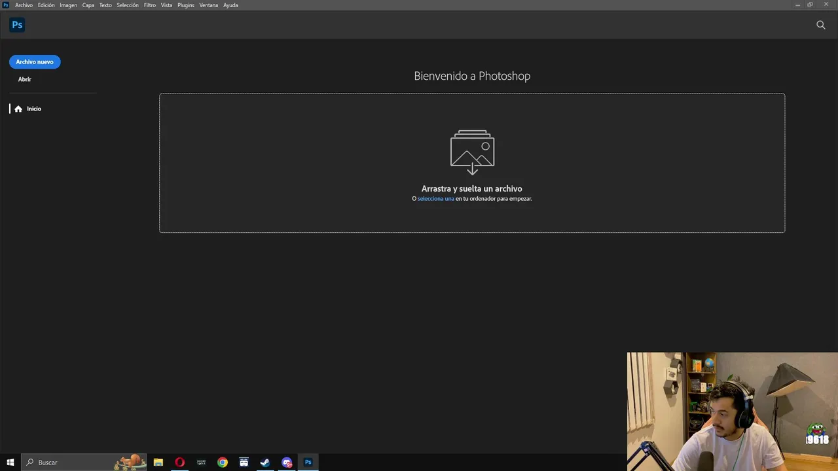838x471 pixels.
Task: Open the Filtro menu
Action: tap(150, 5)
